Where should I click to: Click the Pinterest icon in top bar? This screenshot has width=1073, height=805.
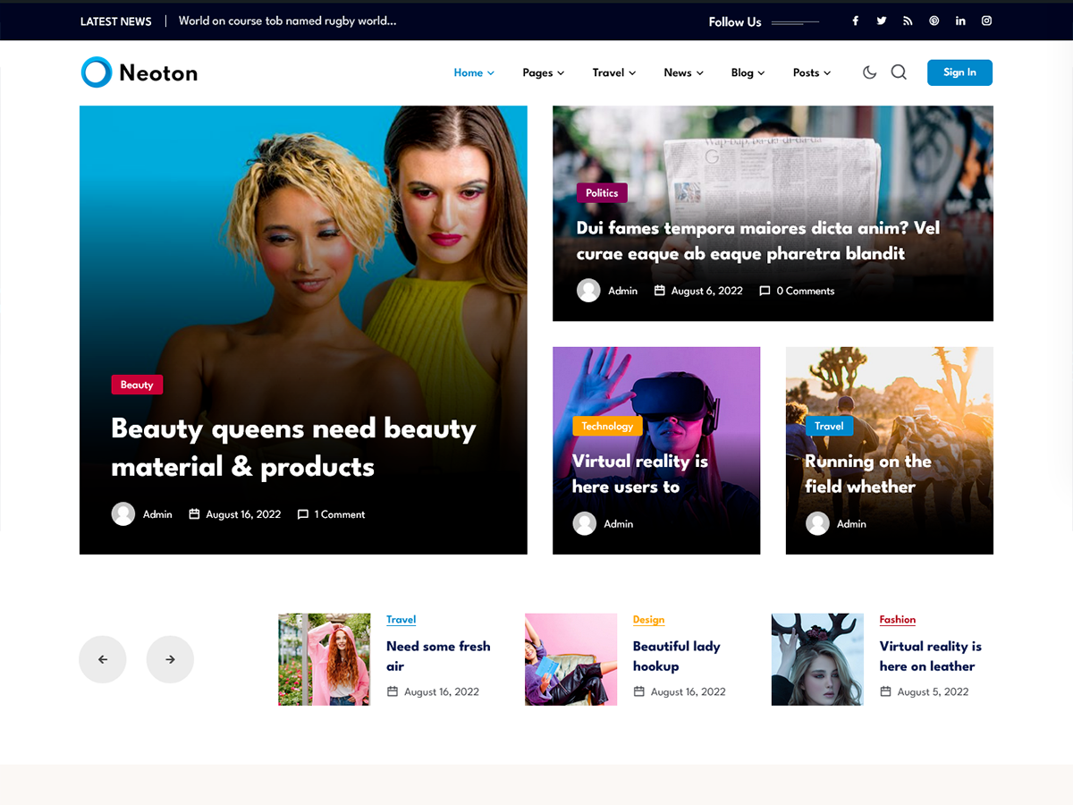coord(934,21)
